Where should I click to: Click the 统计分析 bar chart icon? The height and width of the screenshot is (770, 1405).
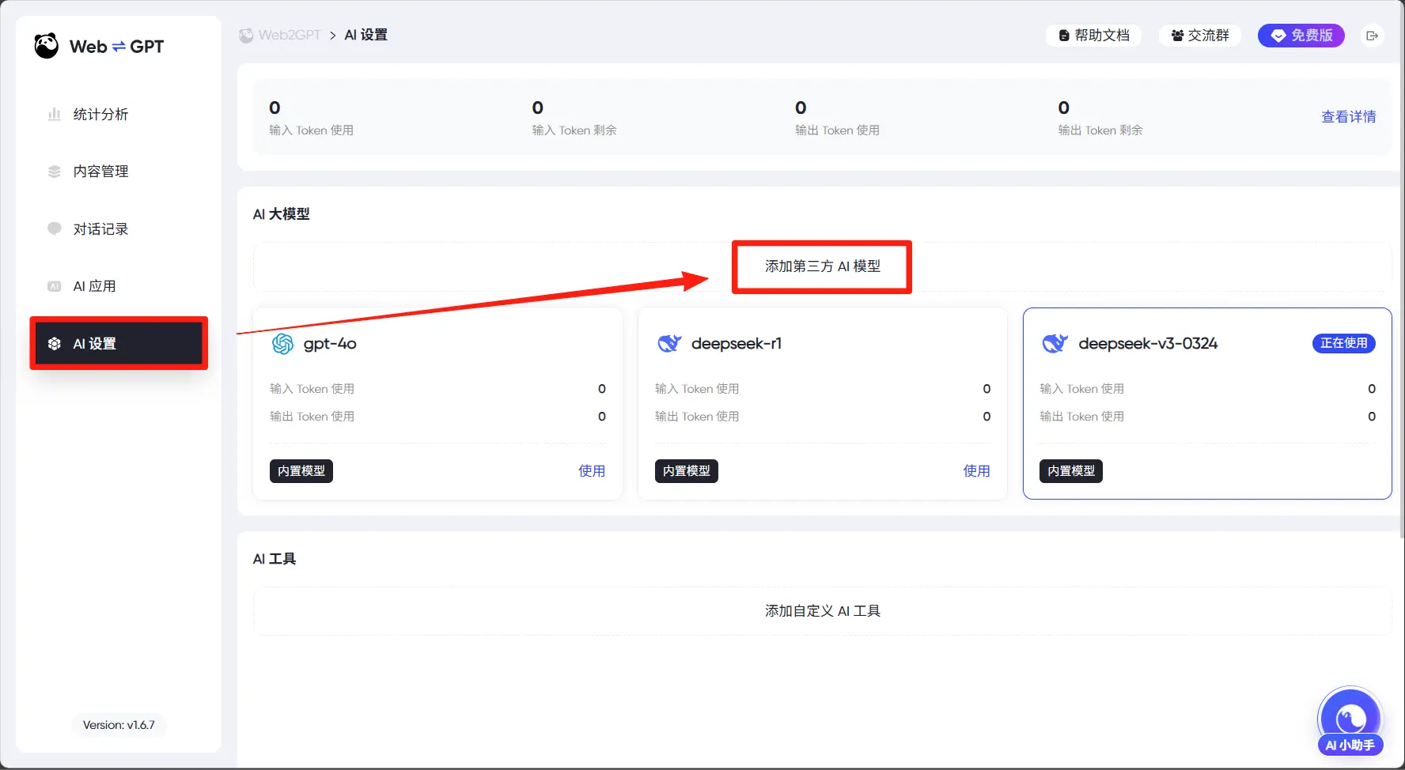[55, 115]
